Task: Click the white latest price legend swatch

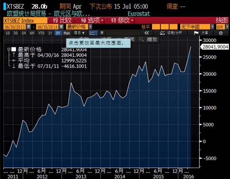Action: tap(14, 49)
